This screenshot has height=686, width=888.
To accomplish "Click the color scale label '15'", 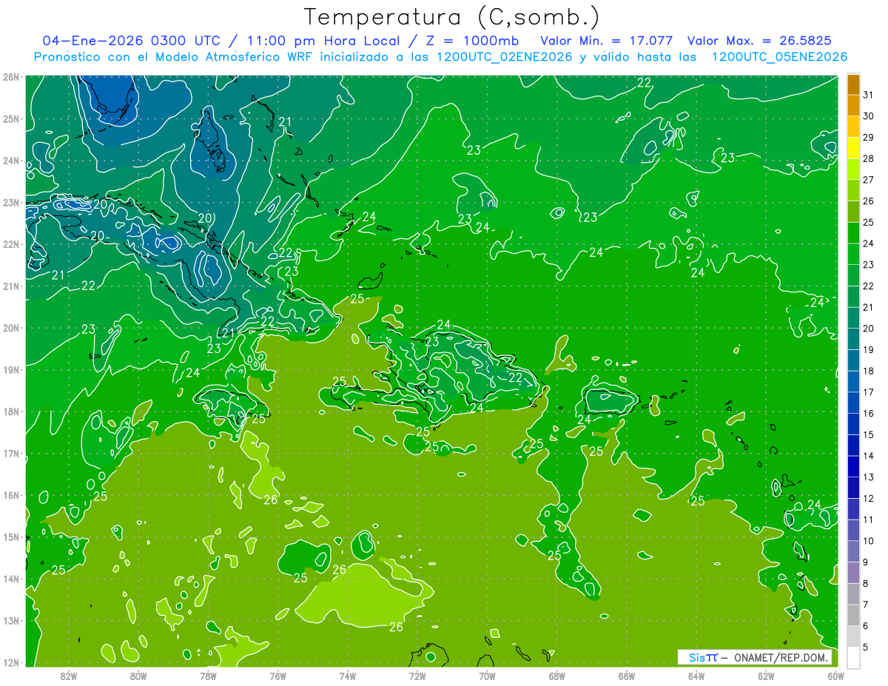I will point(869,434).
